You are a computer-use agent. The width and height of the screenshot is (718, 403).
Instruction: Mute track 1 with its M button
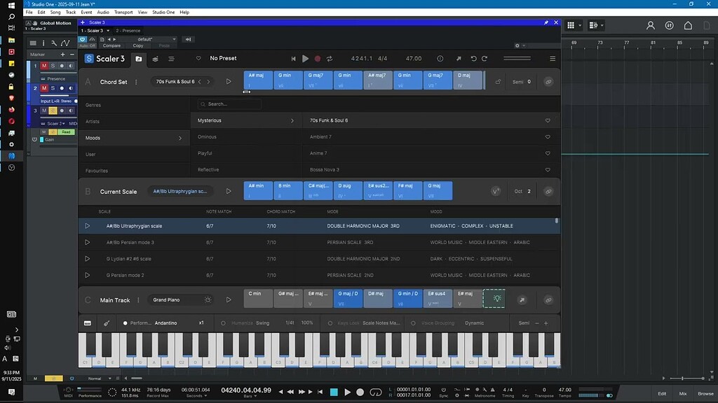coord(43,66)
